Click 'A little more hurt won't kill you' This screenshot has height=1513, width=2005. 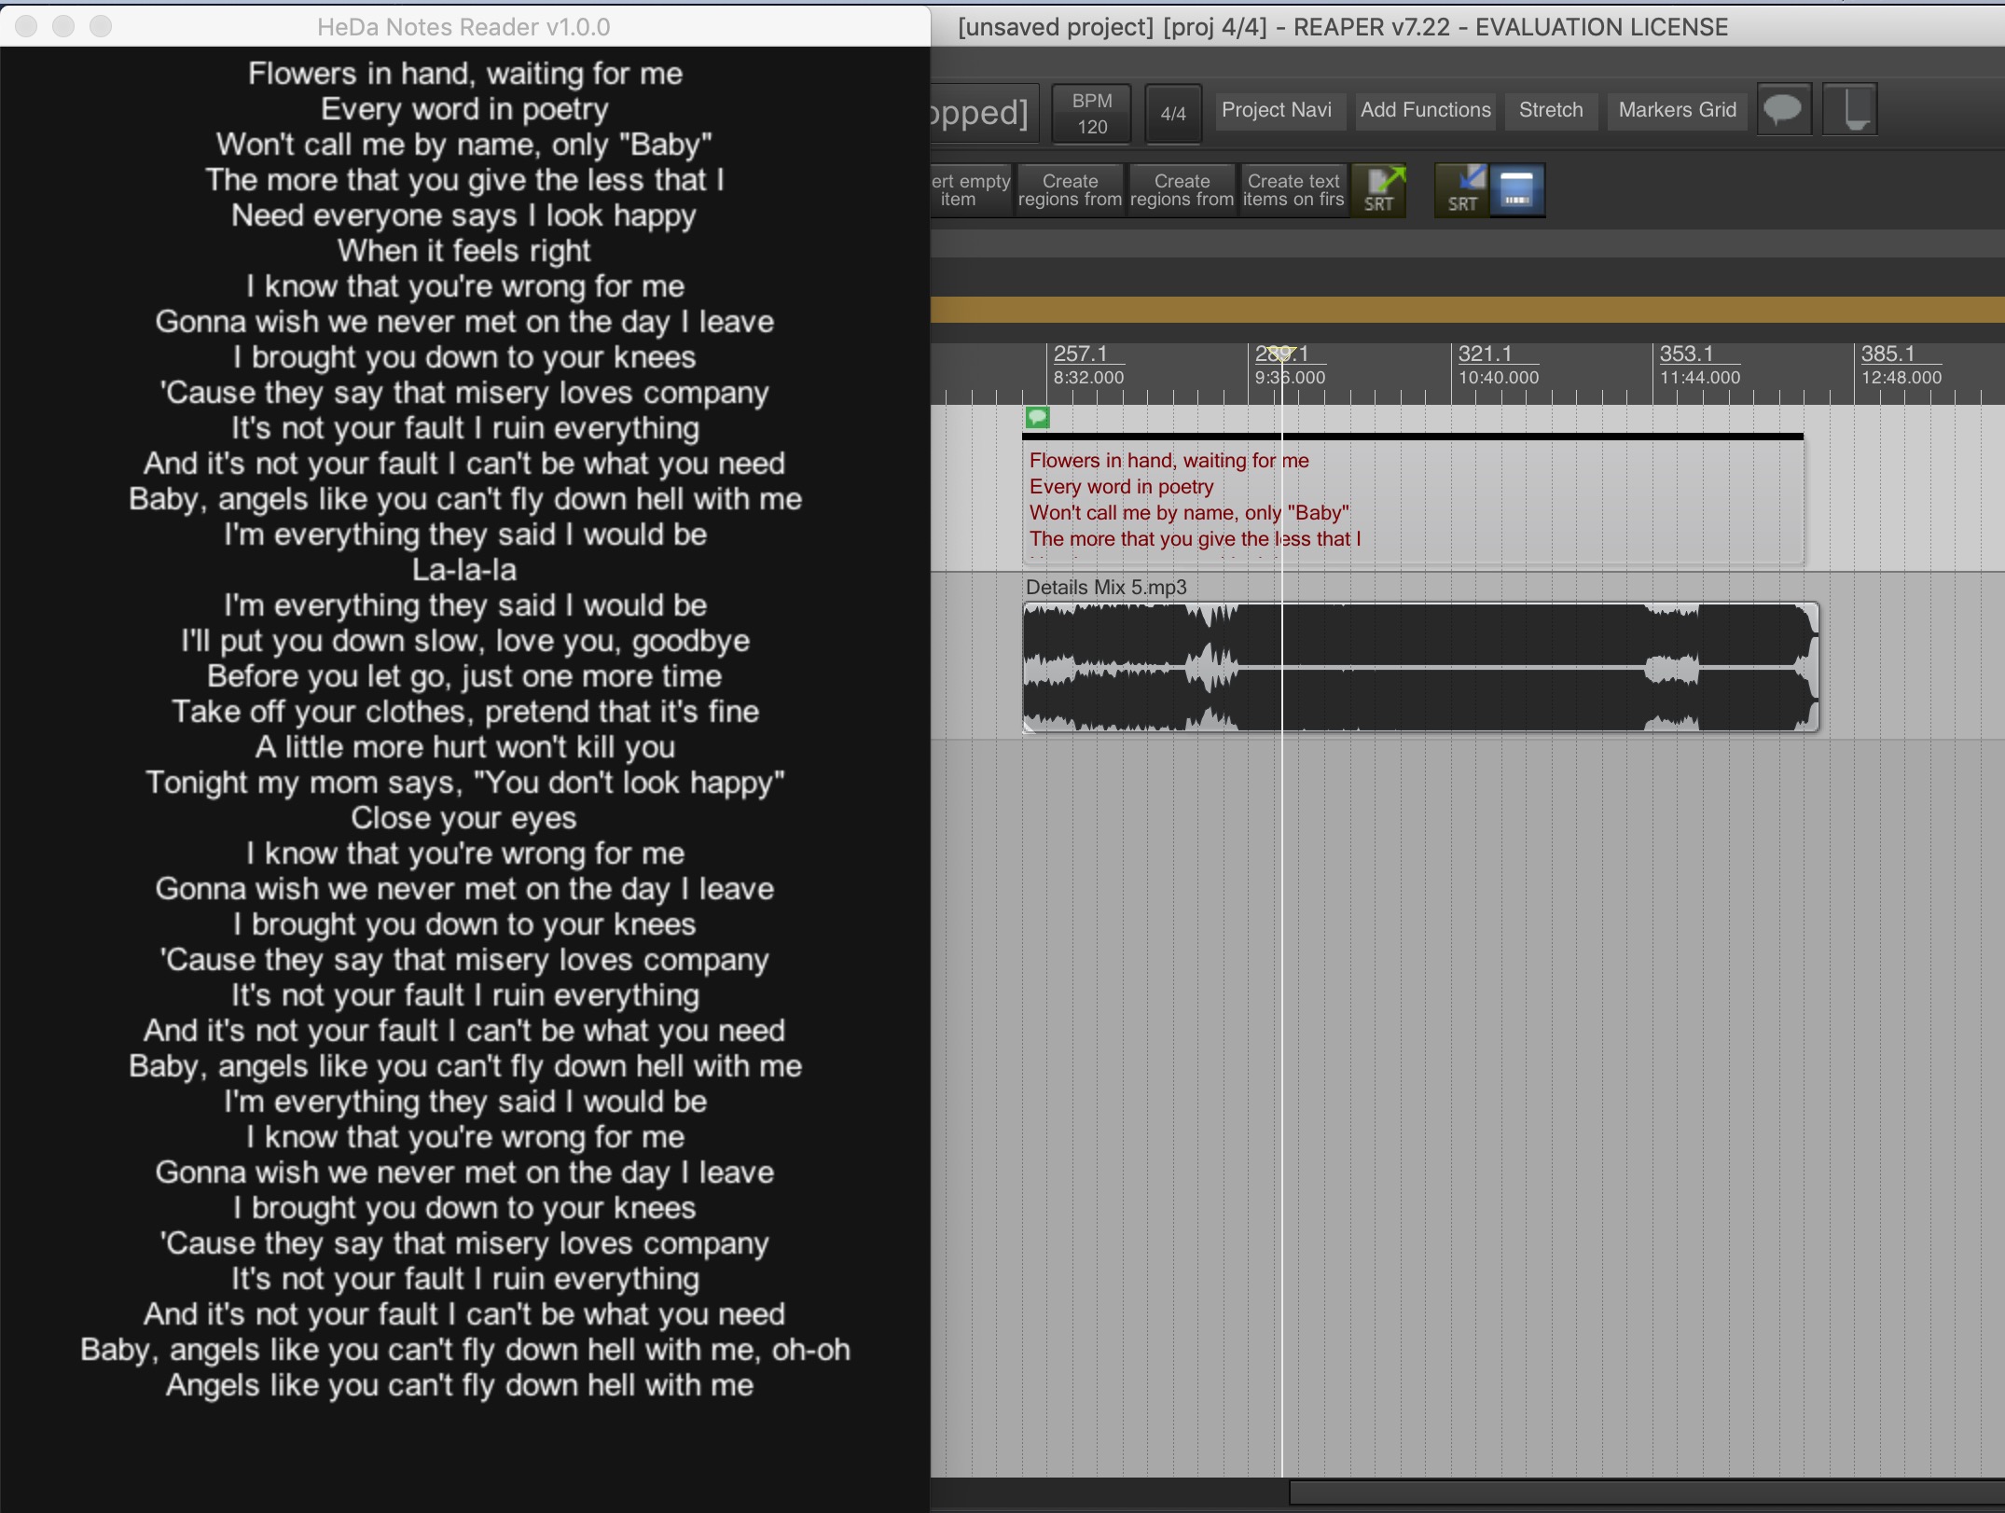pyautogui.click(x=465, y=747)
